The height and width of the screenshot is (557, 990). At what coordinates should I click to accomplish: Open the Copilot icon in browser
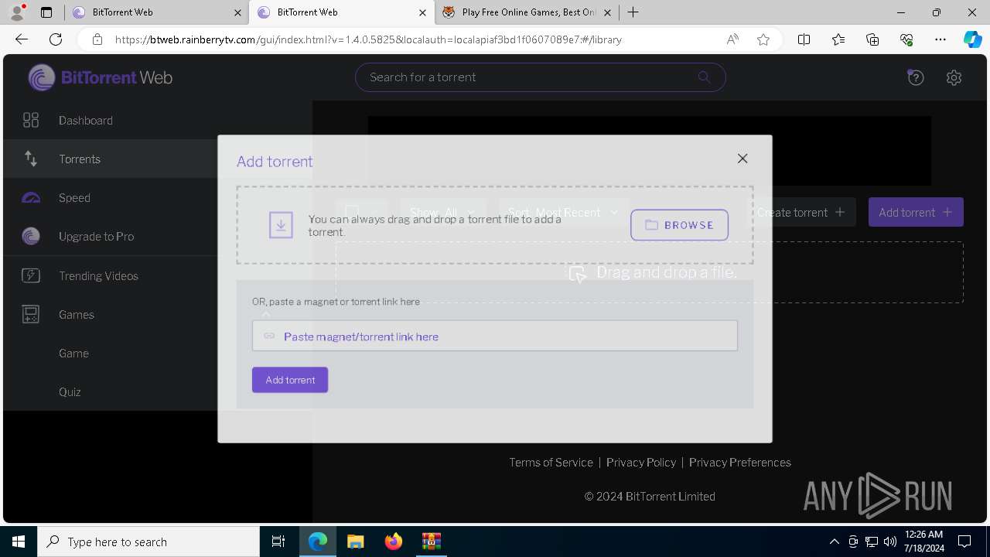click(x=972, y=39)
